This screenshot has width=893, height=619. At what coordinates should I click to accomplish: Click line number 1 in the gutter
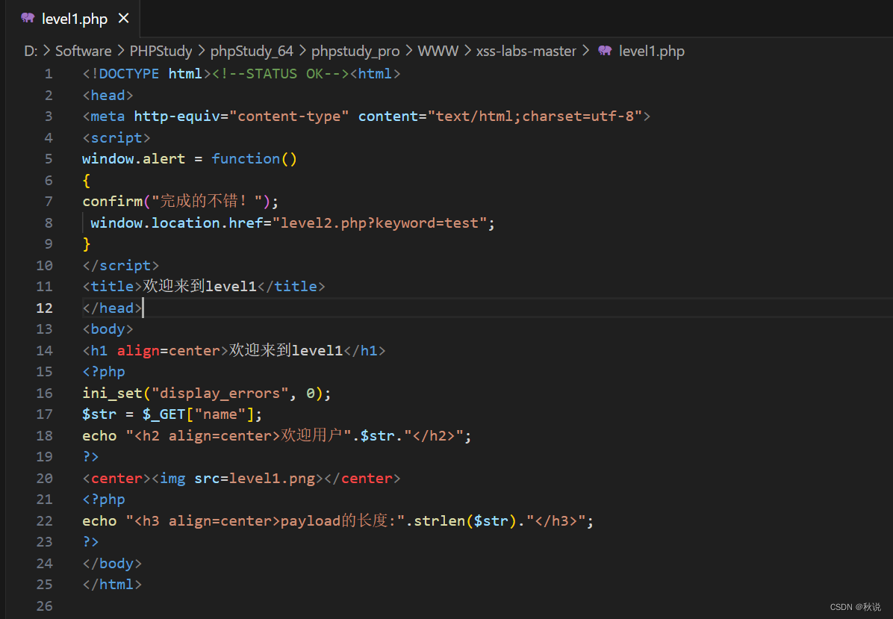(49, 74)
